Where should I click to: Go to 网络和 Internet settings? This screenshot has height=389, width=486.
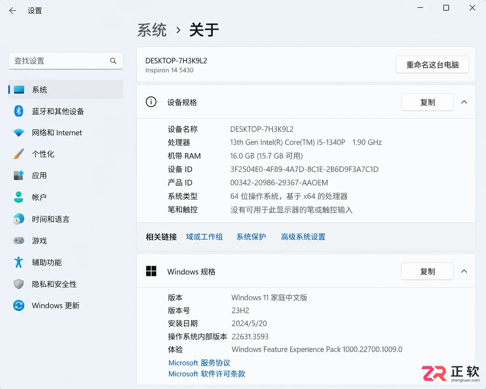66,133
